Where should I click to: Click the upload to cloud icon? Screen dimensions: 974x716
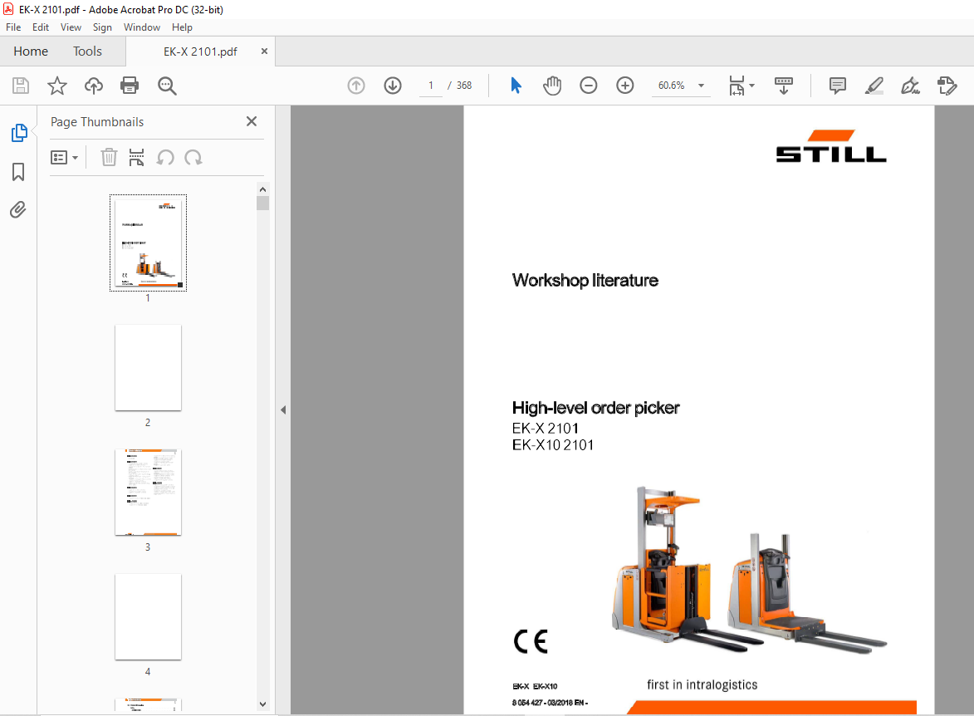pyautogui.click(x=94, y=86)
